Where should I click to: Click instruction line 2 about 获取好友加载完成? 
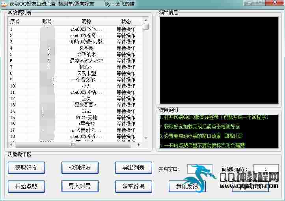tap(199, 127)
